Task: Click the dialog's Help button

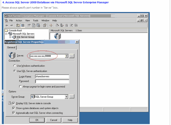Action: click(x=70, y=120)
